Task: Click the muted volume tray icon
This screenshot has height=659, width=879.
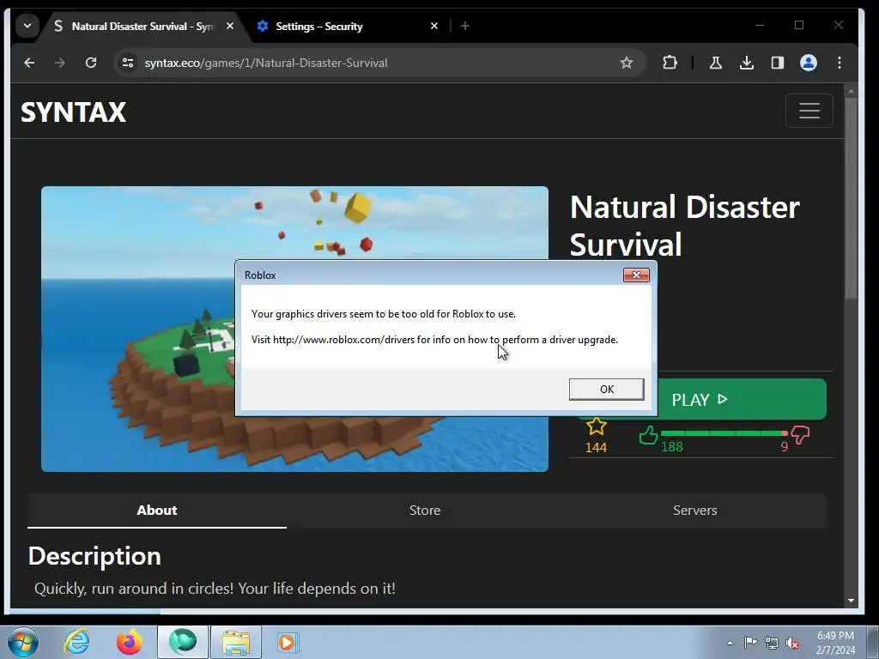Action: pyautogui.click(x=792, y=643)
